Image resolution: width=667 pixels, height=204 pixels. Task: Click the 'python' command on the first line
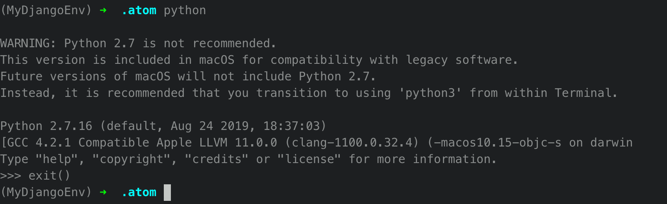click(x=185, y=11)
